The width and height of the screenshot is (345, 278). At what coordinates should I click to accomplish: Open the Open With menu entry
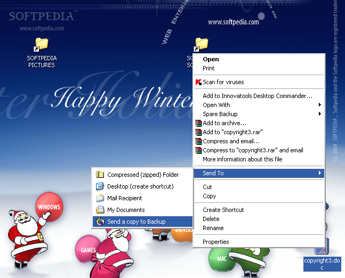coord(259,105)
